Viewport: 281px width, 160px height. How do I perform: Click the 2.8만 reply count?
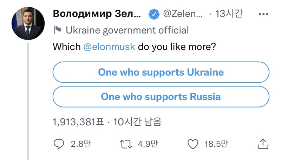pos(81,144)
